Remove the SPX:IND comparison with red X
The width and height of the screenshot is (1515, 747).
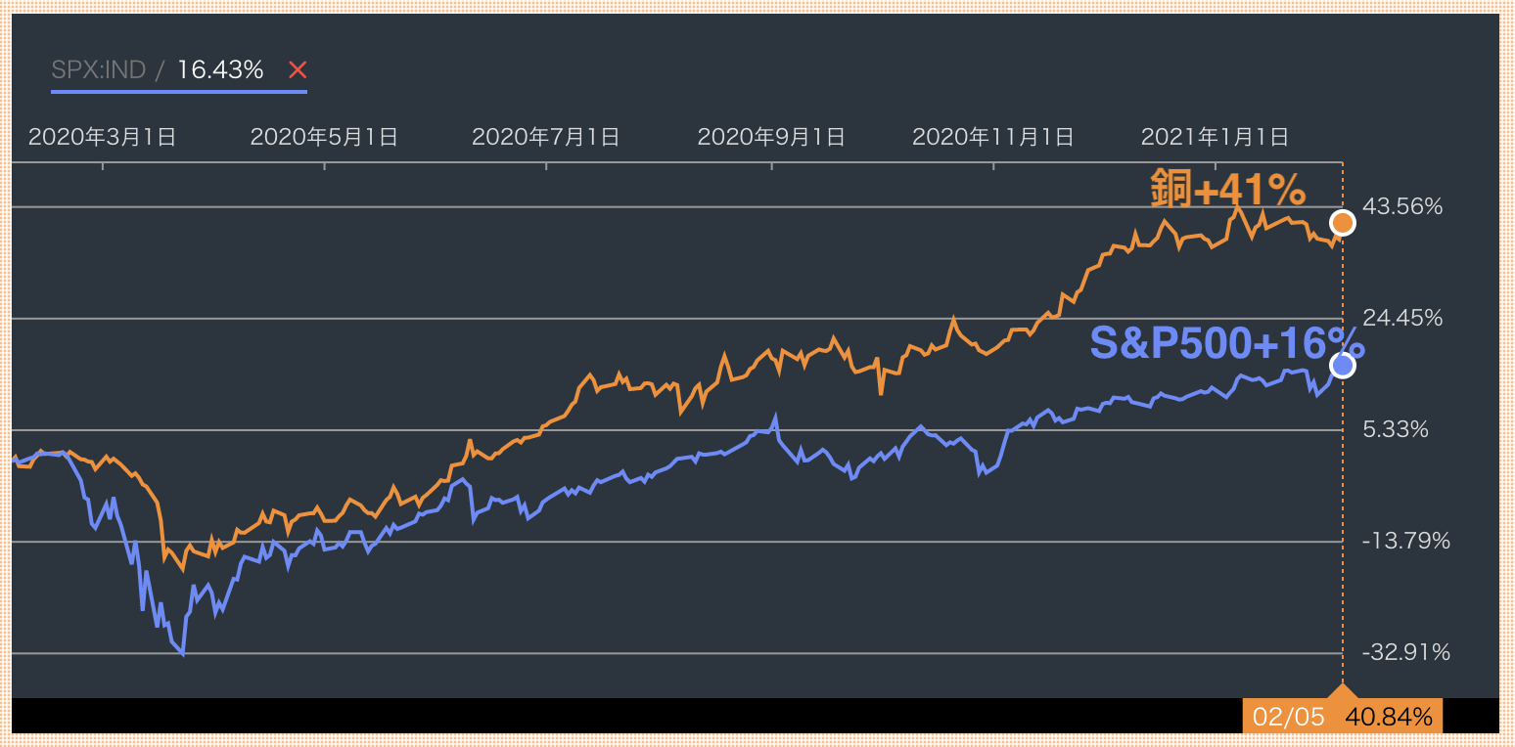point(298,70)
